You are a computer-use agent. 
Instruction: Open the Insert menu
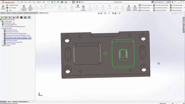(29, 2)
